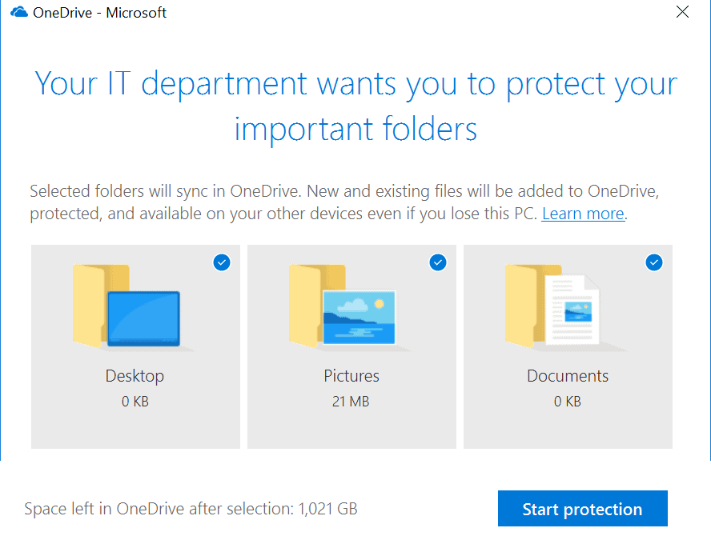Click the OneDrive cloud icon in title bar
The image size is (711, 536).
(19, 12)
